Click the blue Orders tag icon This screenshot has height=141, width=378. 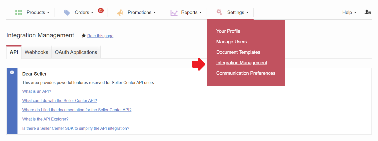[x=67, y=12]
